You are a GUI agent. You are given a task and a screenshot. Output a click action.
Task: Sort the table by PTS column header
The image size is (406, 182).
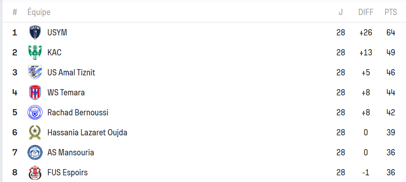391,12
